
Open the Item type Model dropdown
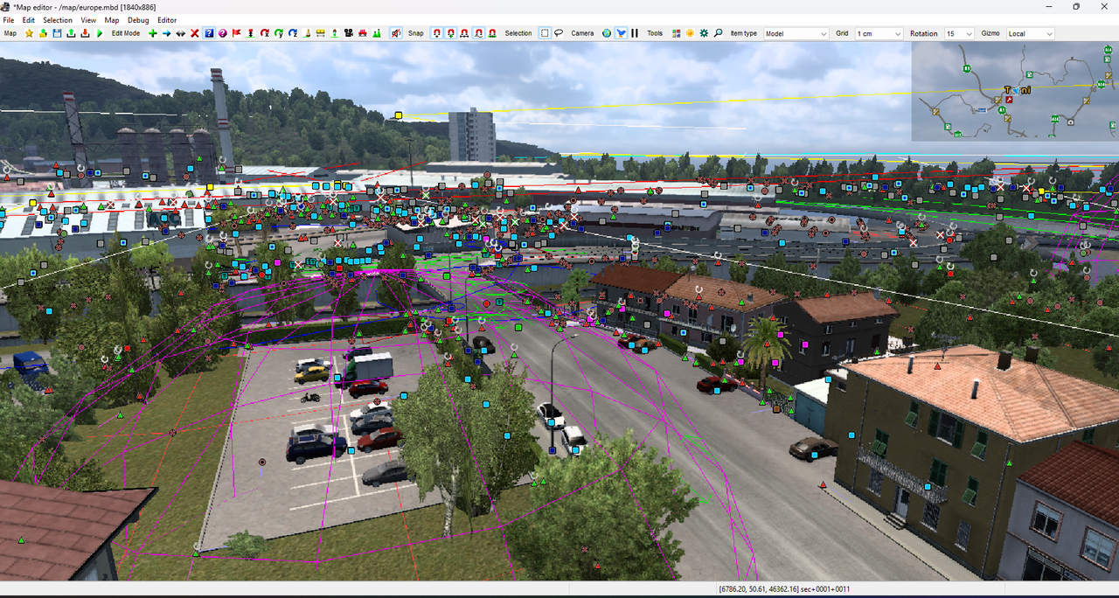(796, 33)
